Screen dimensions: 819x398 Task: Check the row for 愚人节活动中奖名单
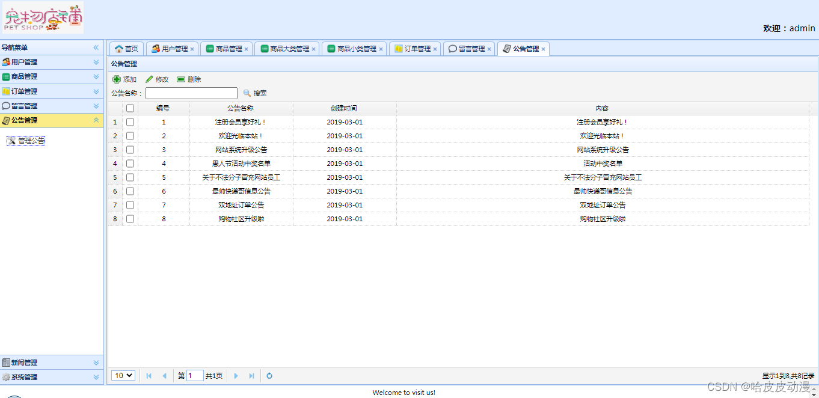point(130,164)
